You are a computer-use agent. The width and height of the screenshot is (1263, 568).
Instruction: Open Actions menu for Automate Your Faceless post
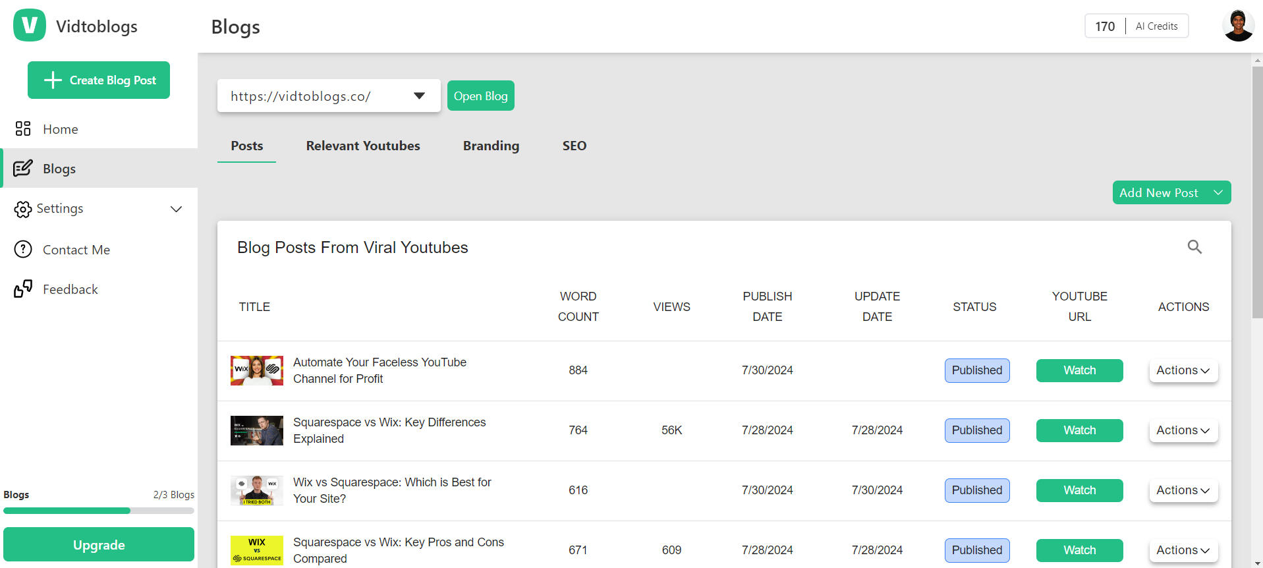point(1183,370)
